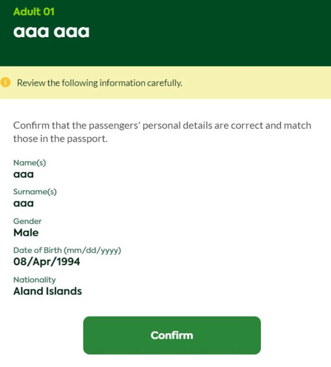Image resolution: width=331 pixels, height=367 pixels.
Task: Click the review information warning text
Action: 99,83
